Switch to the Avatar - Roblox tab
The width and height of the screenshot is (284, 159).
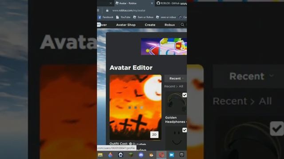pyautogui.click(x=134, y=3)
